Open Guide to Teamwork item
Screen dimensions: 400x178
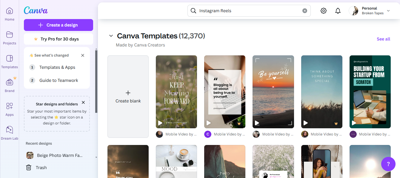click(57, 80)
